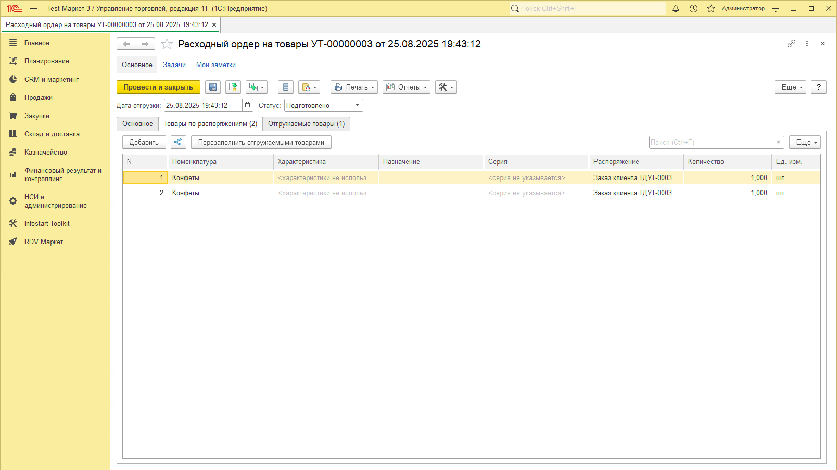
Task: Open help with the question mark button
Action: click(819, 87)
